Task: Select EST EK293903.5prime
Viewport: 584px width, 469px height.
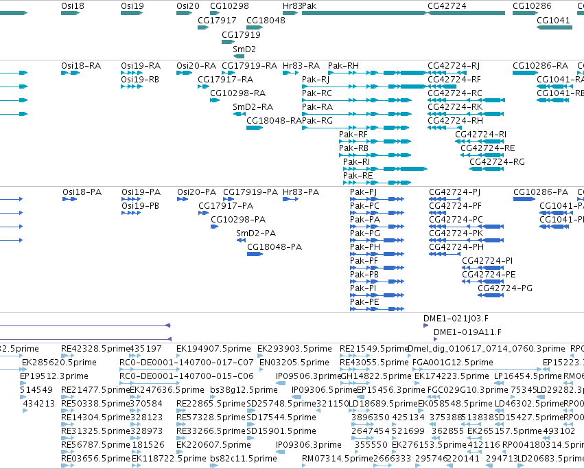Action: (x=294, y=349)
